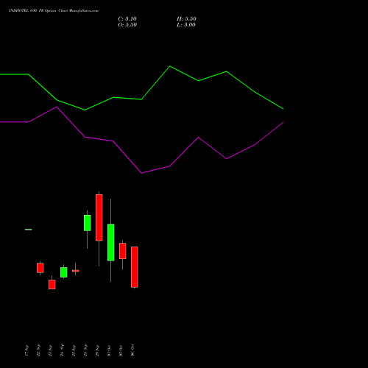Select the '06 Oct' date axis label
This screenshot has width=368, height=368.
click(x=132, y=350)
